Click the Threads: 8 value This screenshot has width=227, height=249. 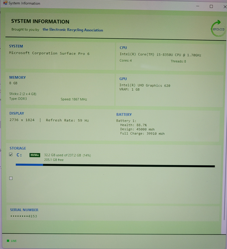[x=178, y=61]
